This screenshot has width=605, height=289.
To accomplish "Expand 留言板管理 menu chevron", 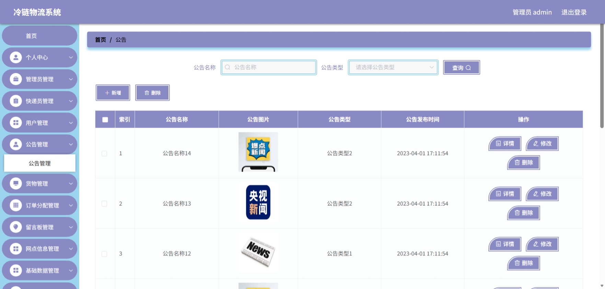I will tap(71, 227).
